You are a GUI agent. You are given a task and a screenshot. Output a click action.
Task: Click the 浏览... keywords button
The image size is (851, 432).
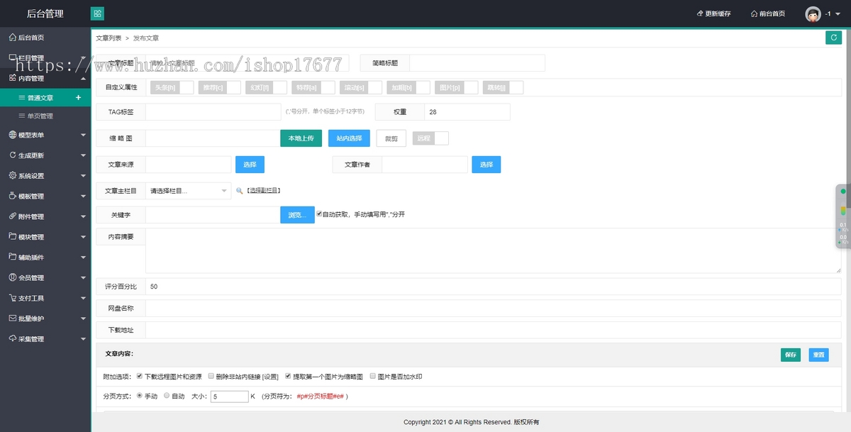(x=297, y=214)
